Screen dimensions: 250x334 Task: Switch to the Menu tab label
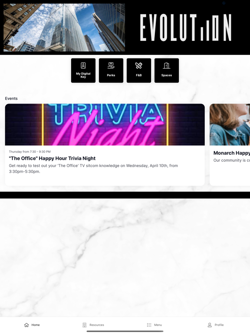click(x=158, y=325)
